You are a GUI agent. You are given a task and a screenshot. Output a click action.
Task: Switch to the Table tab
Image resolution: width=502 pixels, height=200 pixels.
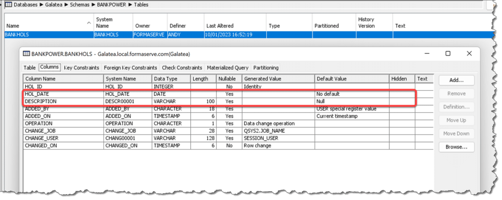click(x=29, y=68)
